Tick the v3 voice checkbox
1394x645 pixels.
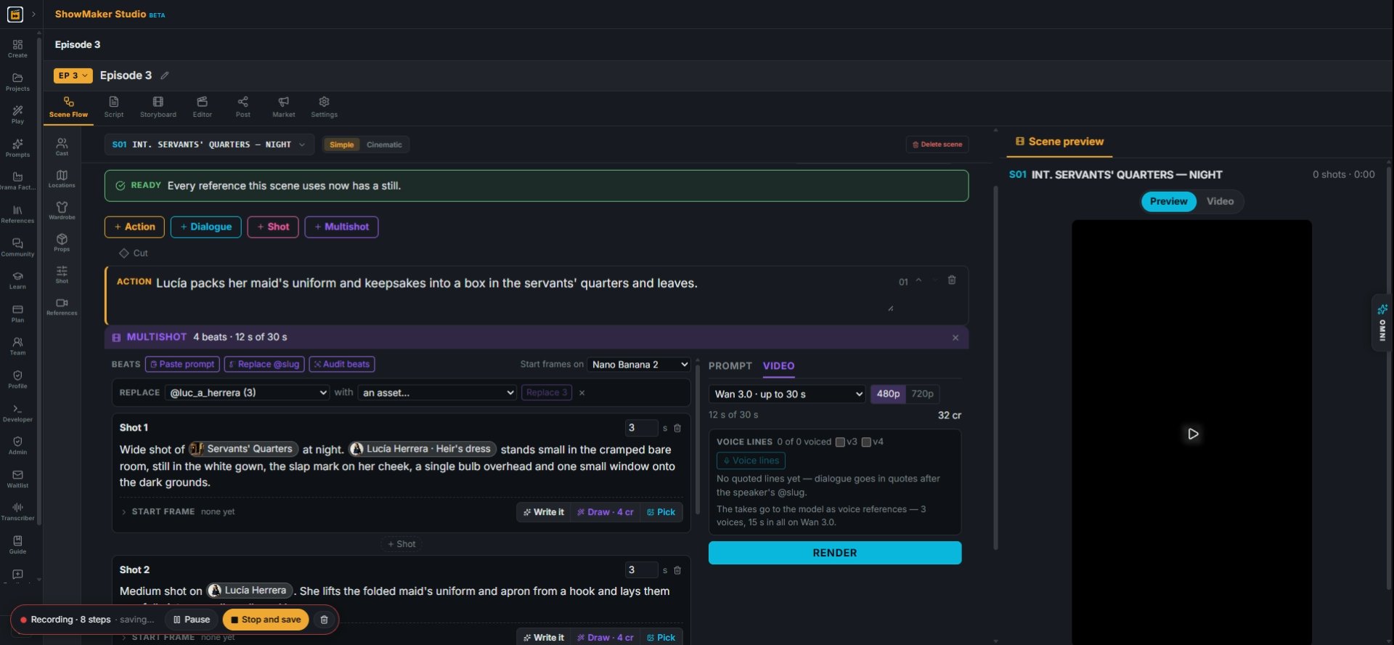tap(840, 442)
